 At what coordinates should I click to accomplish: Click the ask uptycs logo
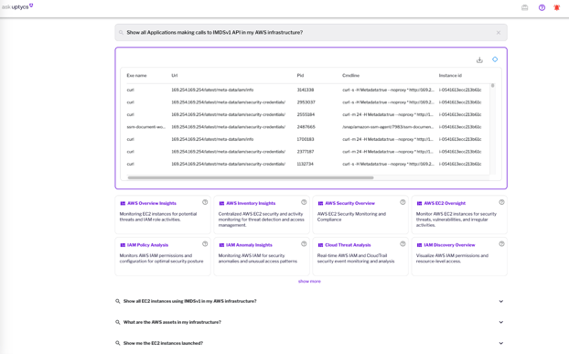17,6
